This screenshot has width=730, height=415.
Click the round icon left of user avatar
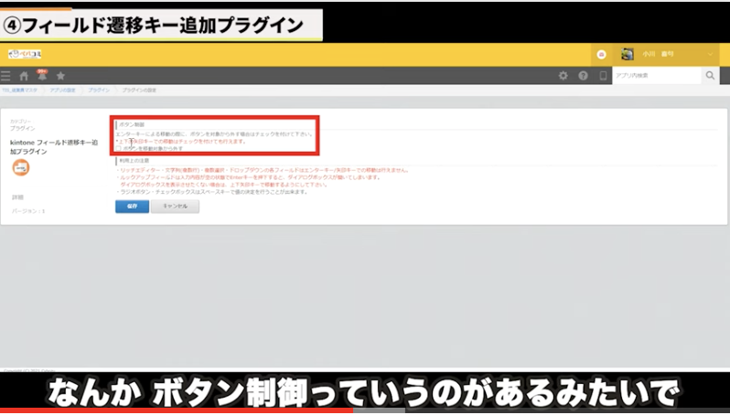[602, 55]
